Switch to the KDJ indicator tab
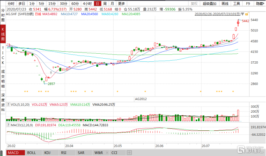 (47, 153)
